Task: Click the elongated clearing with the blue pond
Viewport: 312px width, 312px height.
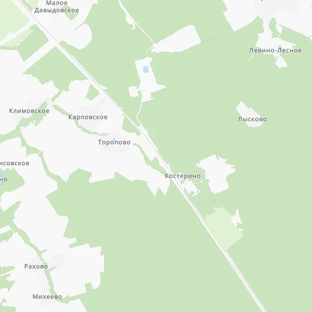Action: pos(148,80)
